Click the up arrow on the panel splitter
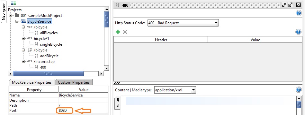 115,83
